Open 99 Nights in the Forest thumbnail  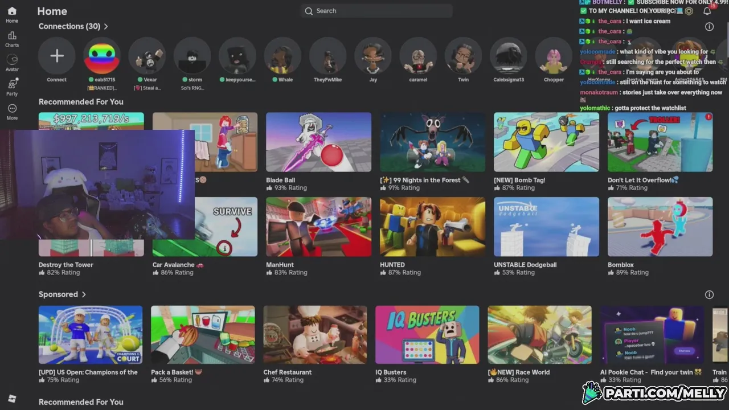pyautogui.click(x=432, y=142)
